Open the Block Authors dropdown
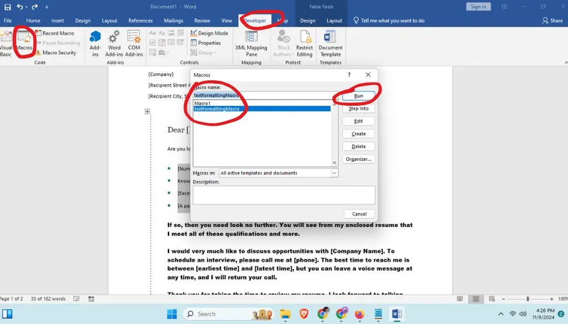This screenshot has width=568, height=324. click(x=283, y=43)
